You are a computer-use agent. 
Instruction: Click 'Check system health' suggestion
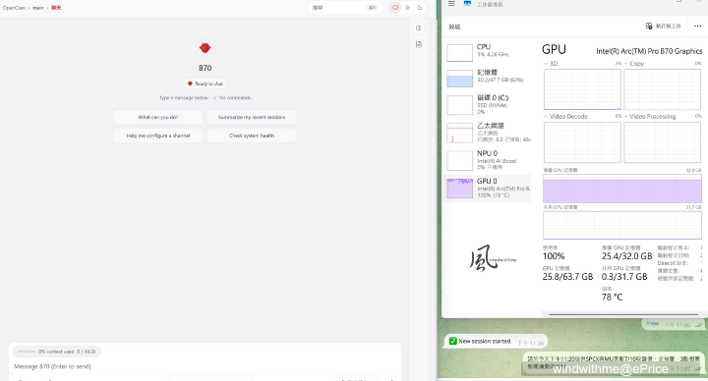[252, 136]
